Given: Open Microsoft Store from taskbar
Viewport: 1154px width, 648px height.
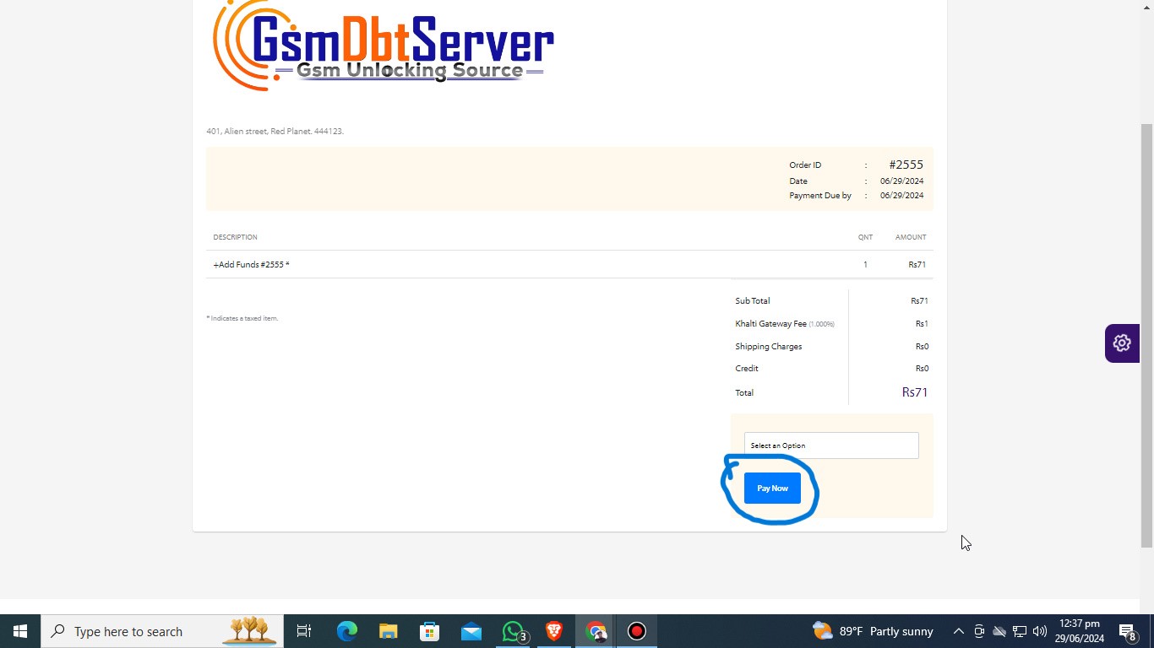Looking at the screenshot, I should [430, 631].
